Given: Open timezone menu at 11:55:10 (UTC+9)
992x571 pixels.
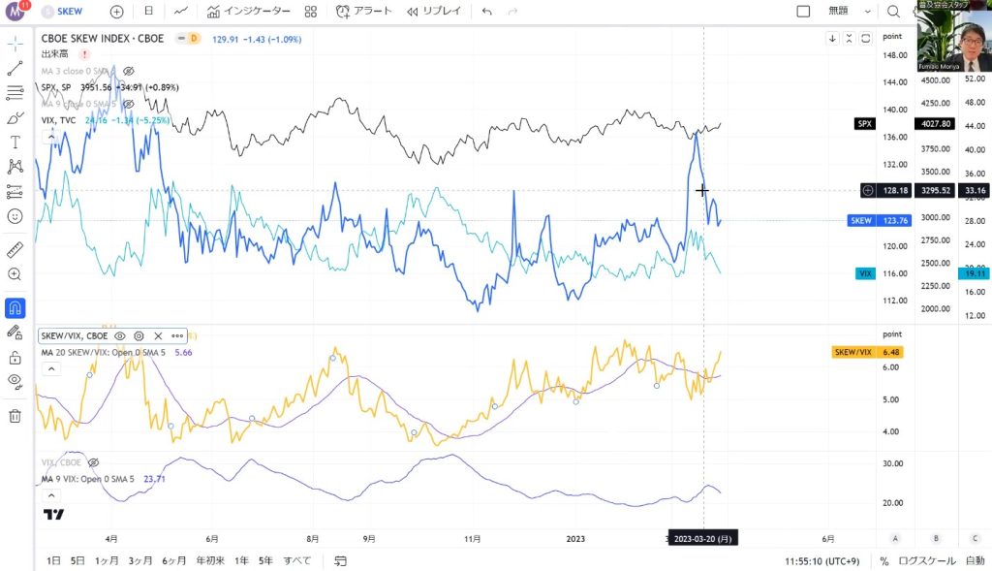Looking at the screenshot, I should pyautogui.click(x=821, y=561).
